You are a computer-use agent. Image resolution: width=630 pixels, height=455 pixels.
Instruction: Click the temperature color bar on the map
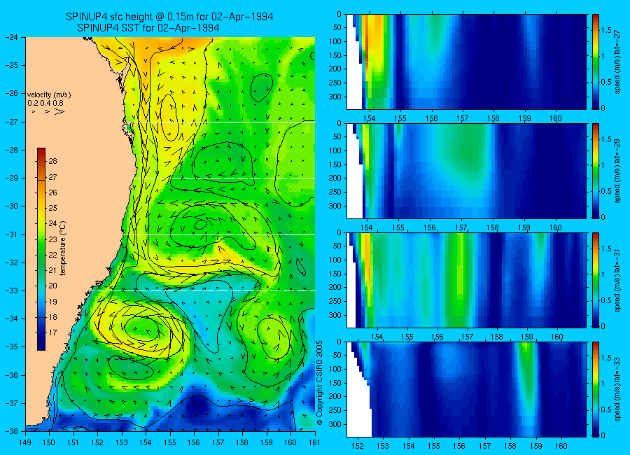(41, 249)
